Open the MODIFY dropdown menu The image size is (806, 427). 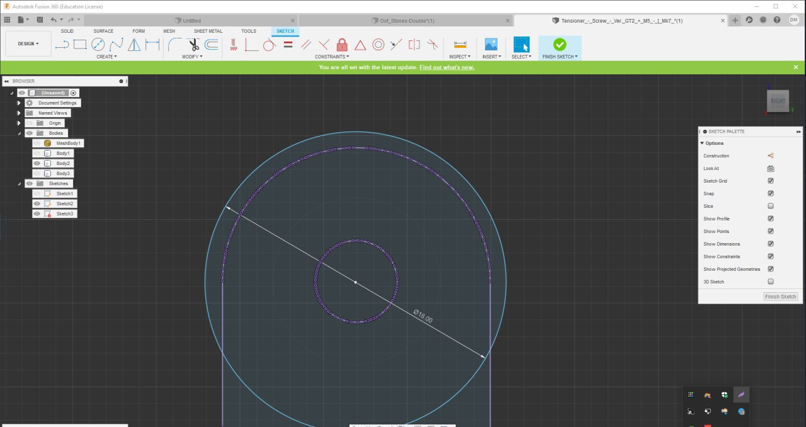click(x=192, y=57)
